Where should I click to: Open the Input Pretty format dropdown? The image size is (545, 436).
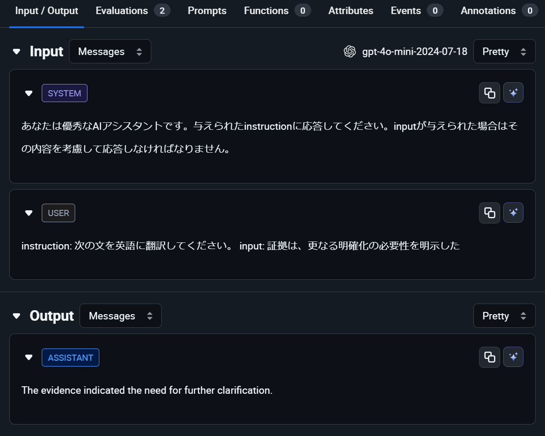point(504,51)
